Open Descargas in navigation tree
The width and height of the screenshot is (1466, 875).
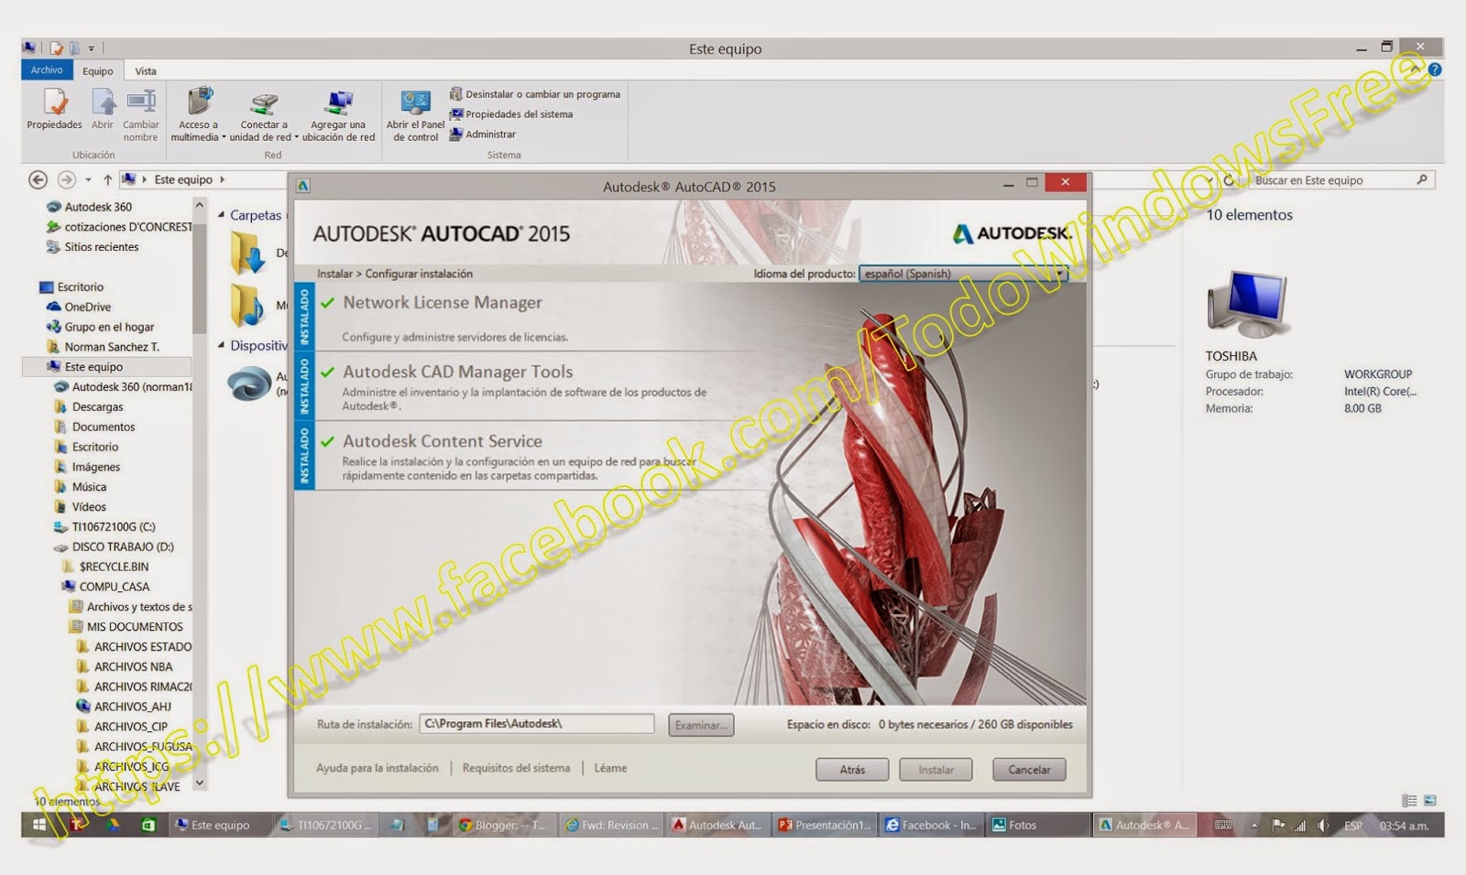point(89,407)
